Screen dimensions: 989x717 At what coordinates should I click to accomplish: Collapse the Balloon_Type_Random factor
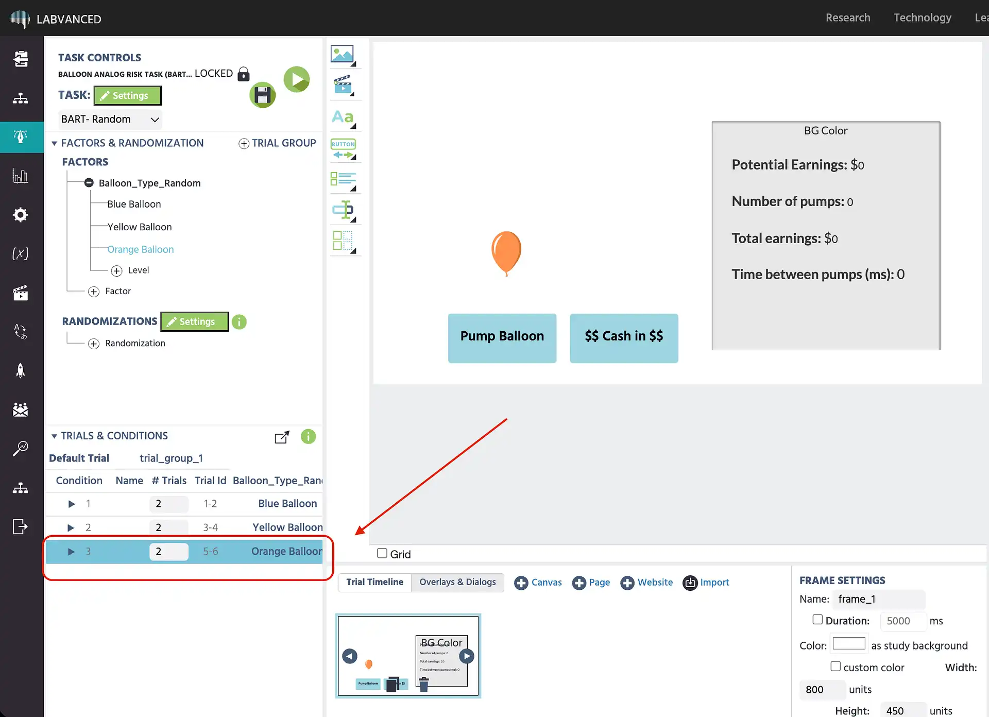click(89, 183)
